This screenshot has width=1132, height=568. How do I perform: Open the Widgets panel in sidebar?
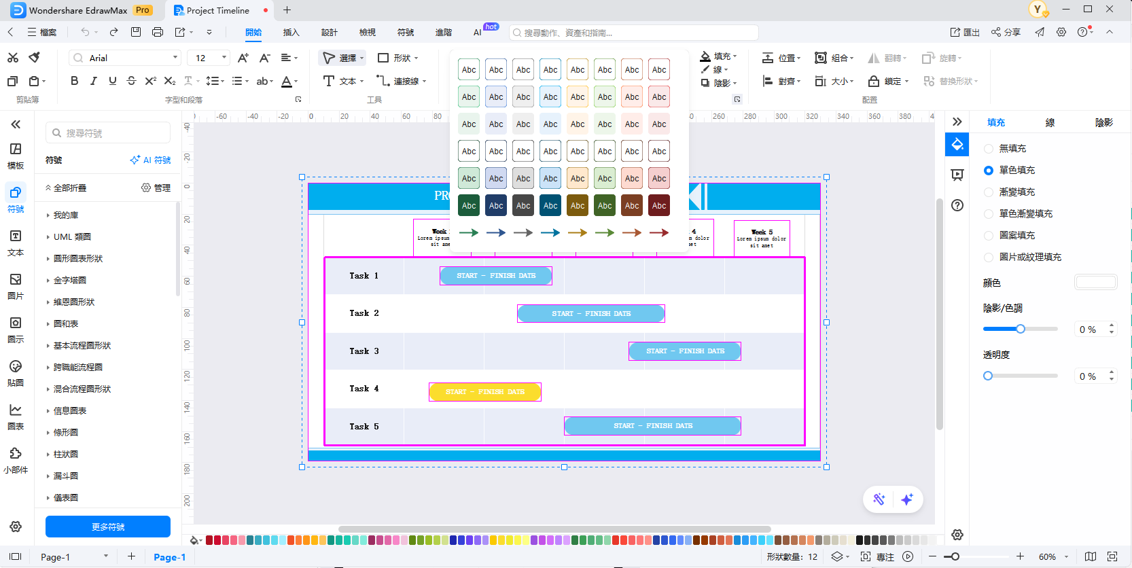[16, 460]
